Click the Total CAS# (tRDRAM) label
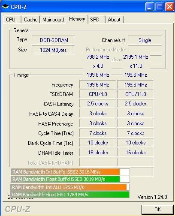 (x=50, y=163)
